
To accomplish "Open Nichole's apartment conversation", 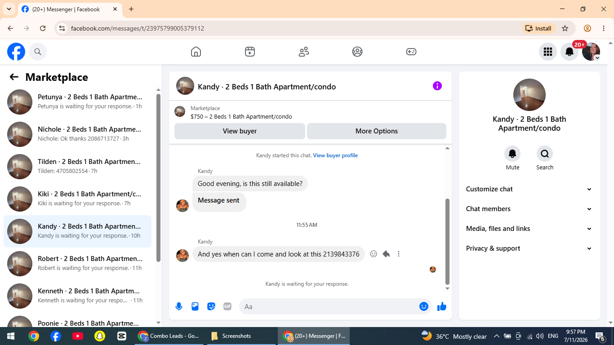I will click(x=78, y=134).
